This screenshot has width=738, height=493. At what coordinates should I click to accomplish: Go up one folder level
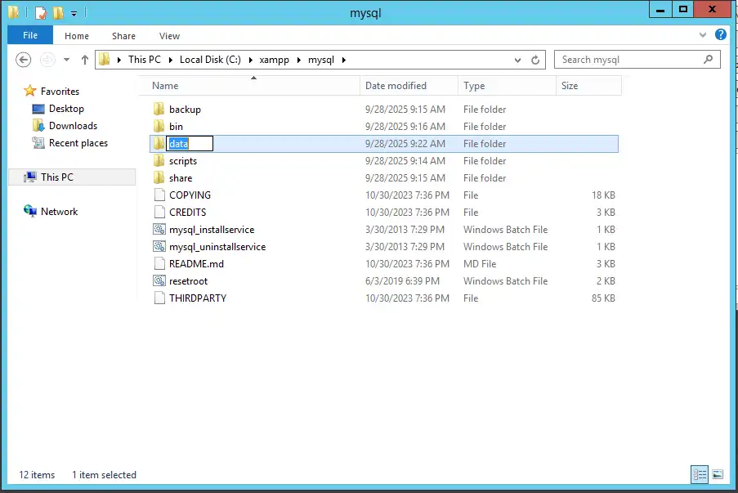coord(84,59)
